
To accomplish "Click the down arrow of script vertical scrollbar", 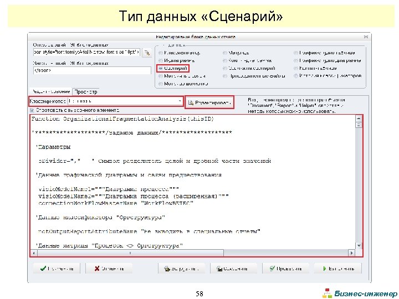I will pos(359,246).
